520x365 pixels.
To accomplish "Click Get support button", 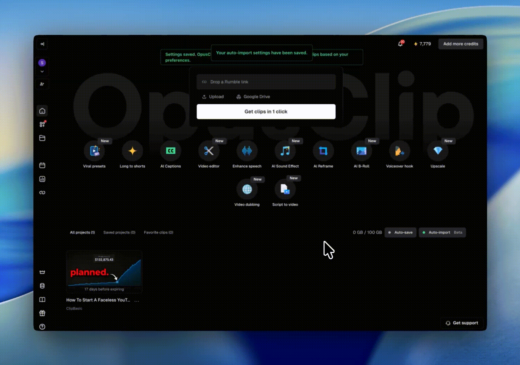I will (462, 323).
